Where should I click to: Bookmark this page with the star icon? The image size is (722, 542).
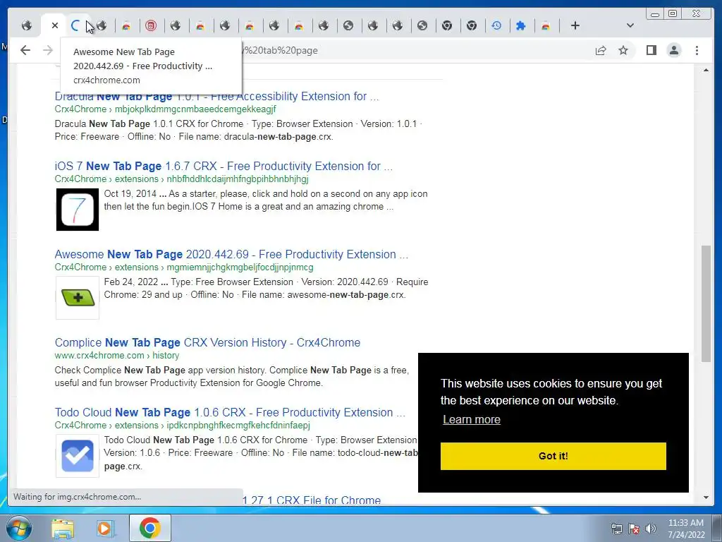(x=623, y=50)
